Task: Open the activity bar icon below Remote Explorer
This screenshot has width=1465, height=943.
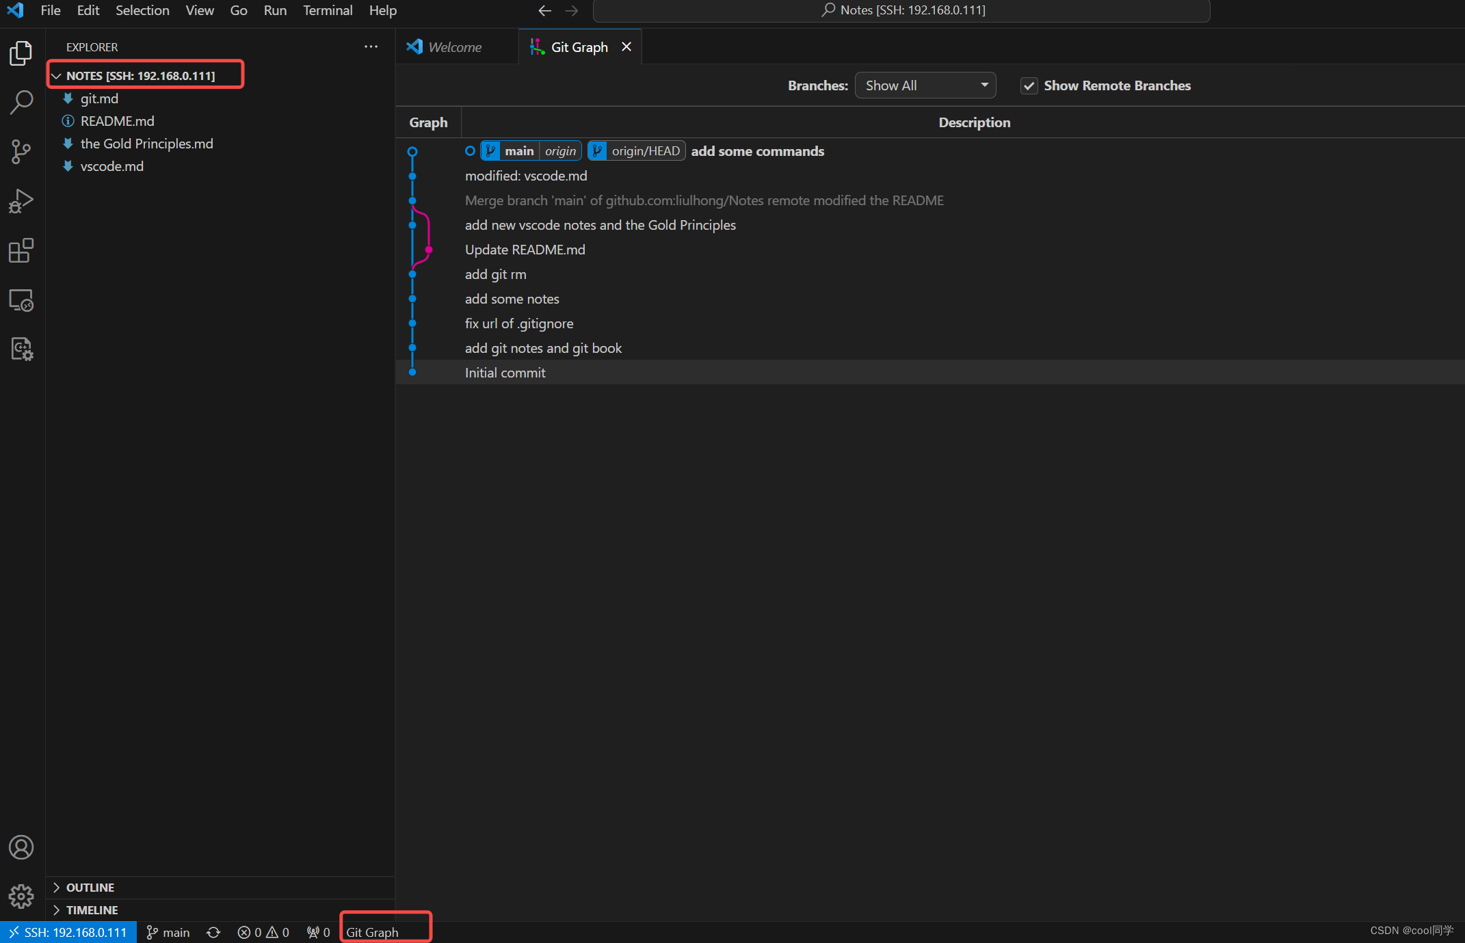Action: 21,349
